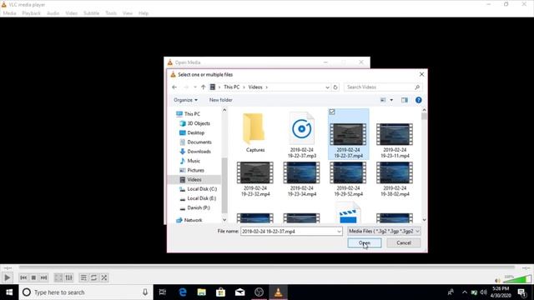Click the This PC breadcrumb in address bar
534x300 pixels.
pos(232,87)
